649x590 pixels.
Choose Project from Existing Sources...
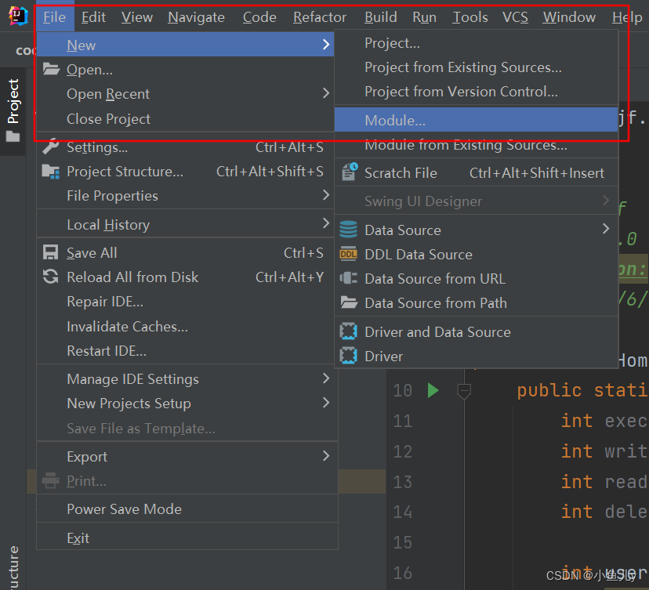tap(476, 67)
